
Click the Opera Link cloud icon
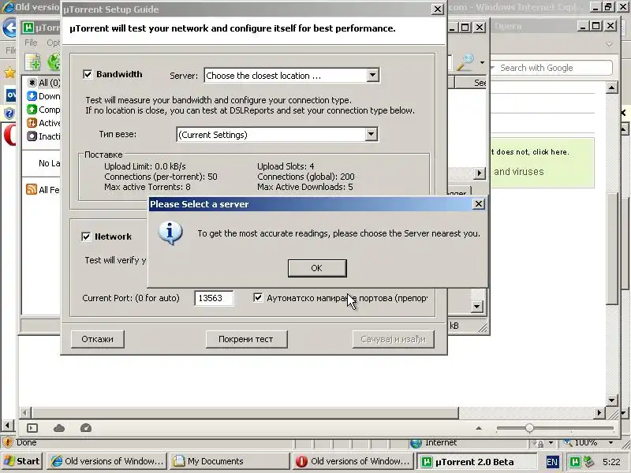[x=59, y=428]
